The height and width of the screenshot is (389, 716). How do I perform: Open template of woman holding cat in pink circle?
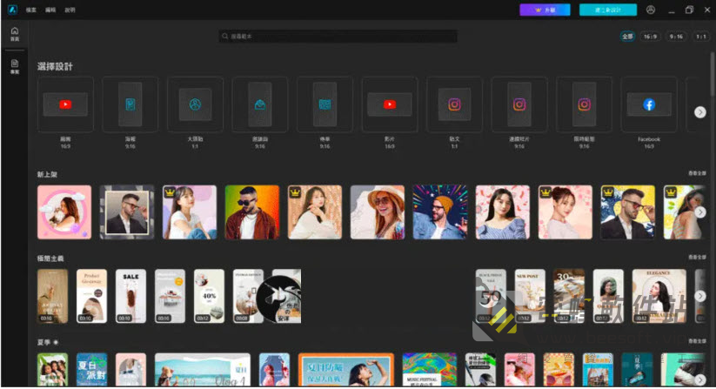tap(64, 211)
